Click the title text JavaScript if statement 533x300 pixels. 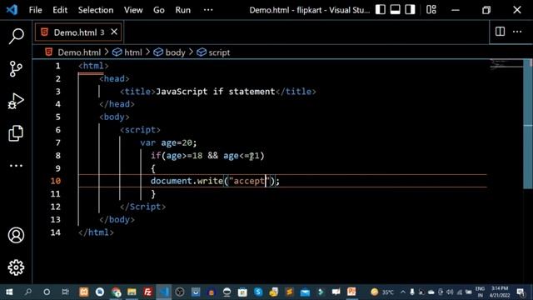pos(216,92)
